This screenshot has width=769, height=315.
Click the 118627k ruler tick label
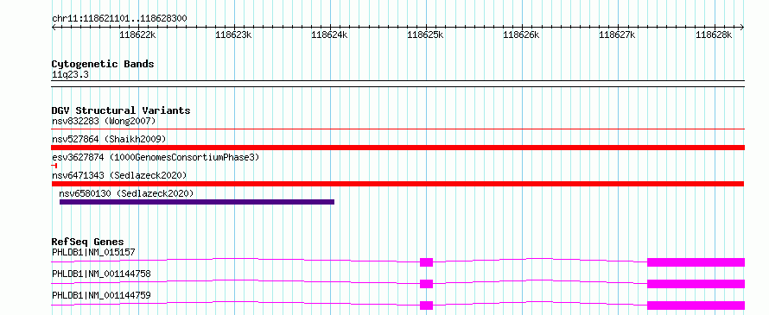[x=617, y=35]
